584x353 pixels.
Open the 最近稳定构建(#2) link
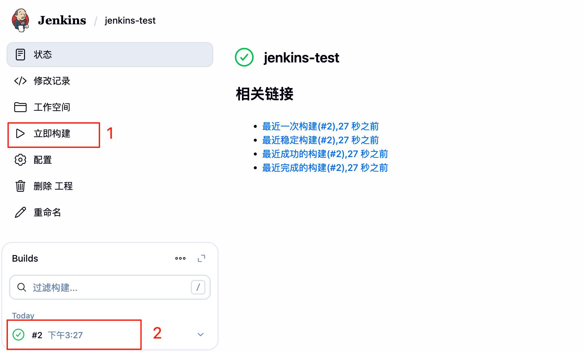[x=320, y=140]
